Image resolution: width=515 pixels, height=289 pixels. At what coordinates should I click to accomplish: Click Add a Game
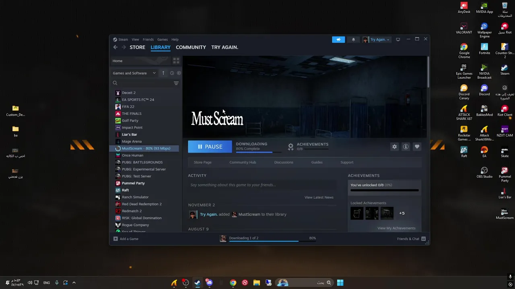click(x=126, y=239)
